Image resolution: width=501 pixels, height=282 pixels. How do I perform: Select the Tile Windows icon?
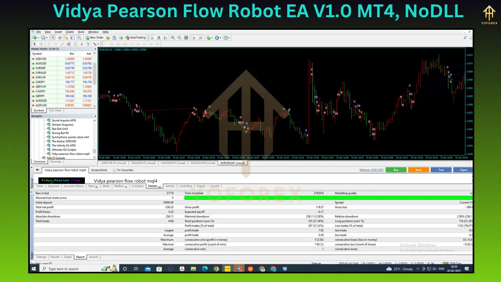(x=186, y=38)
